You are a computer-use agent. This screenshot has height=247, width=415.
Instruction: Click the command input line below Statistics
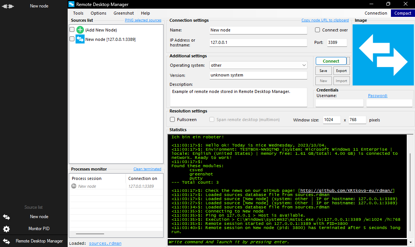point(288,242)
